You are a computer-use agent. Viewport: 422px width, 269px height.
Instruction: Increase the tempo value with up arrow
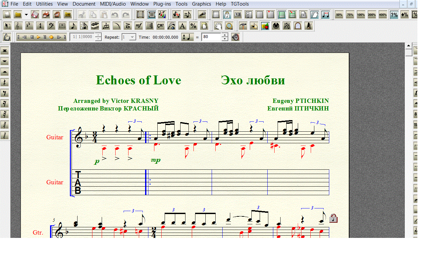pos(225,35)
